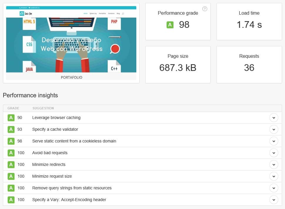This screenshot has width=285, height=209.
Task: Click the performance grade score 98
Action: coord(184,25)
